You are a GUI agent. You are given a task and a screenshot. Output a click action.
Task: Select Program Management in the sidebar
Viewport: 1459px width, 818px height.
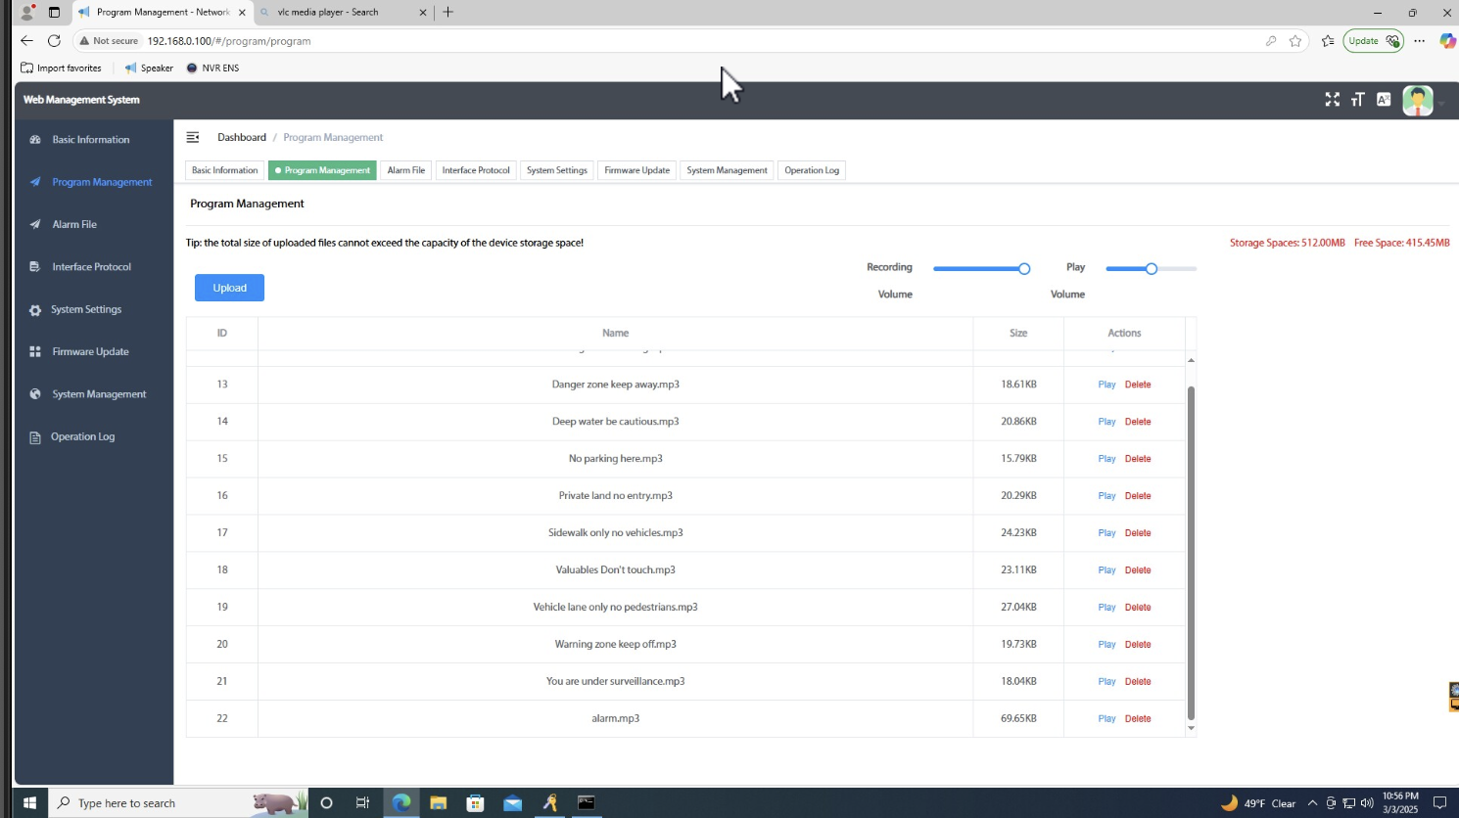[x=102, y=182]
